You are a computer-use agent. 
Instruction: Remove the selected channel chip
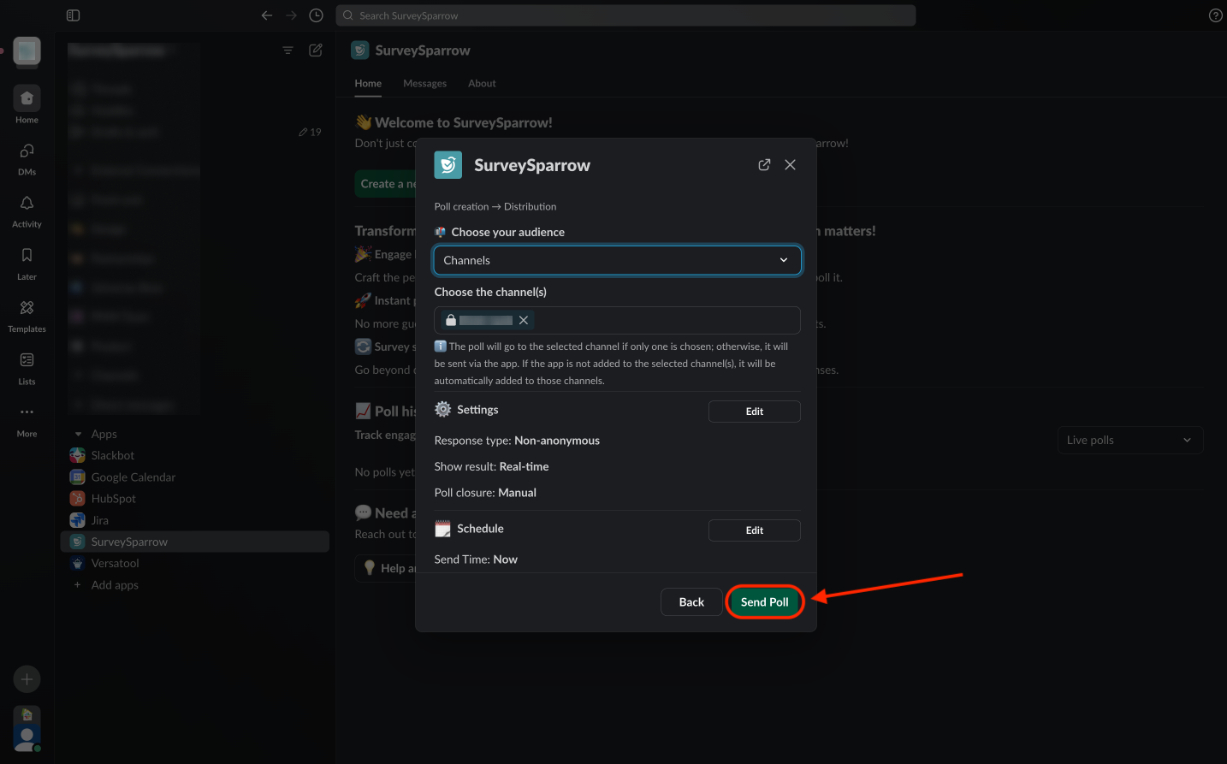click(524, 320)
